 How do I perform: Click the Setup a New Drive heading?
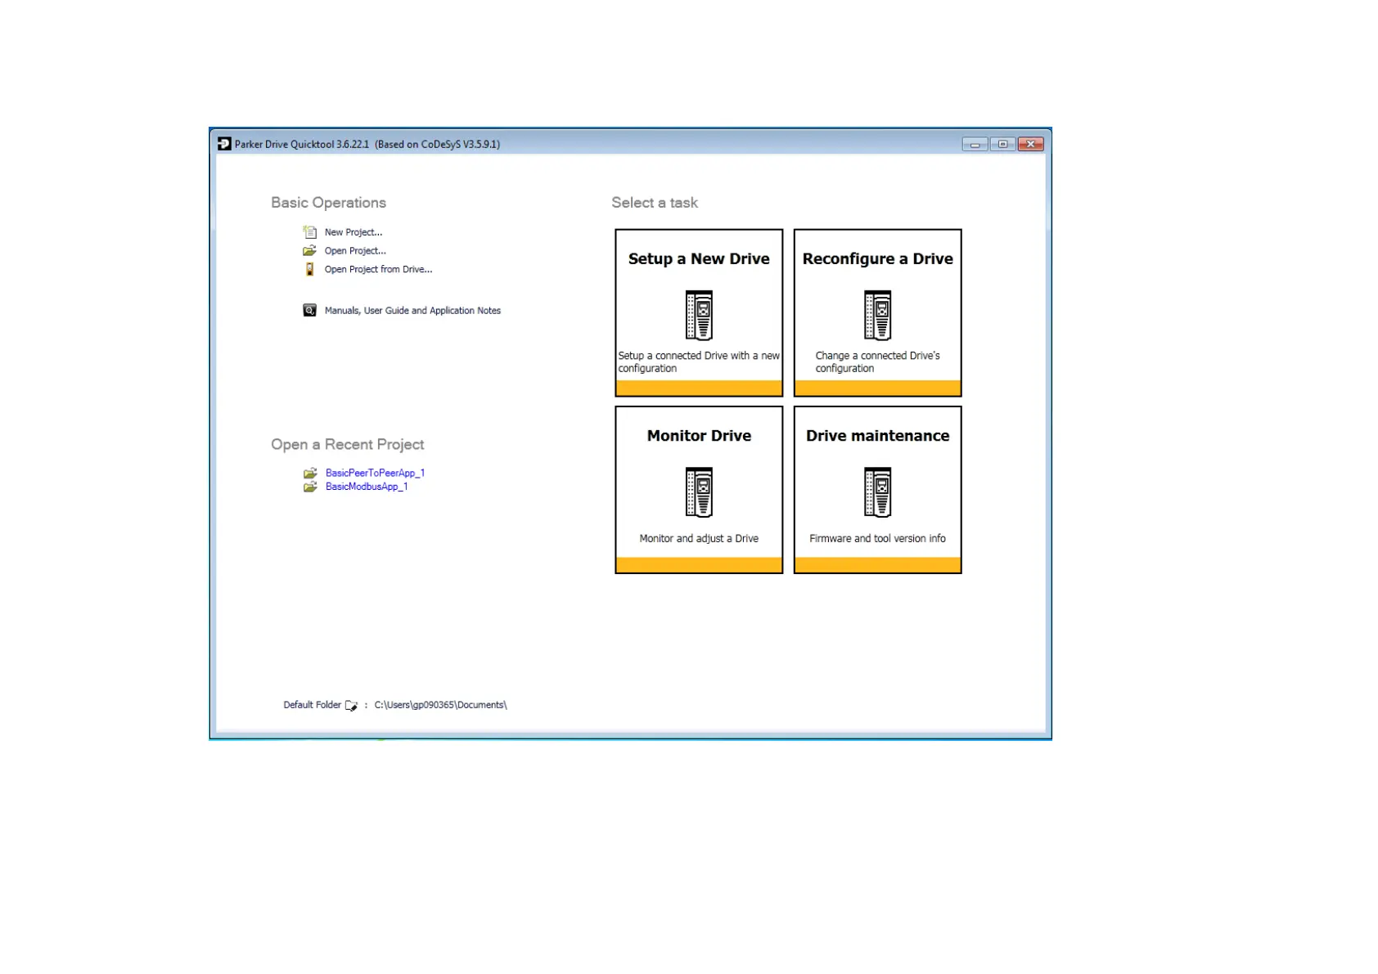point(699,258)
